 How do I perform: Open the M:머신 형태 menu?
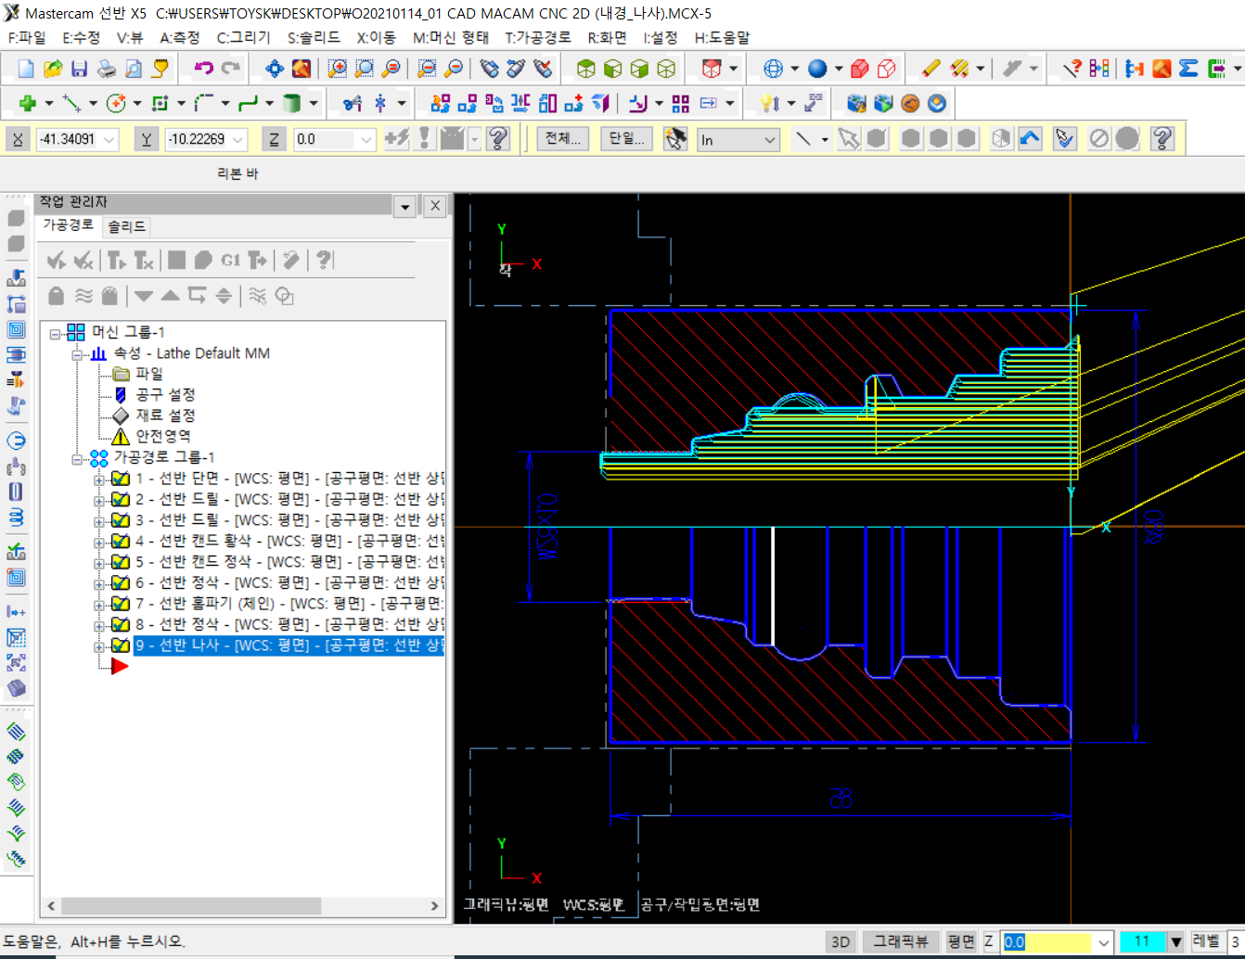451,37
